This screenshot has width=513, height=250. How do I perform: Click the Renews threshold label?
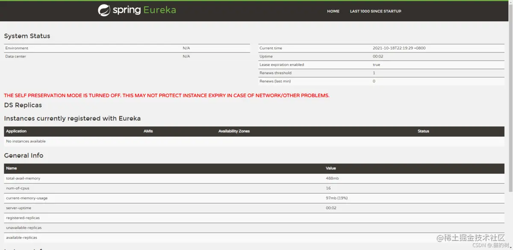point(275,73)
